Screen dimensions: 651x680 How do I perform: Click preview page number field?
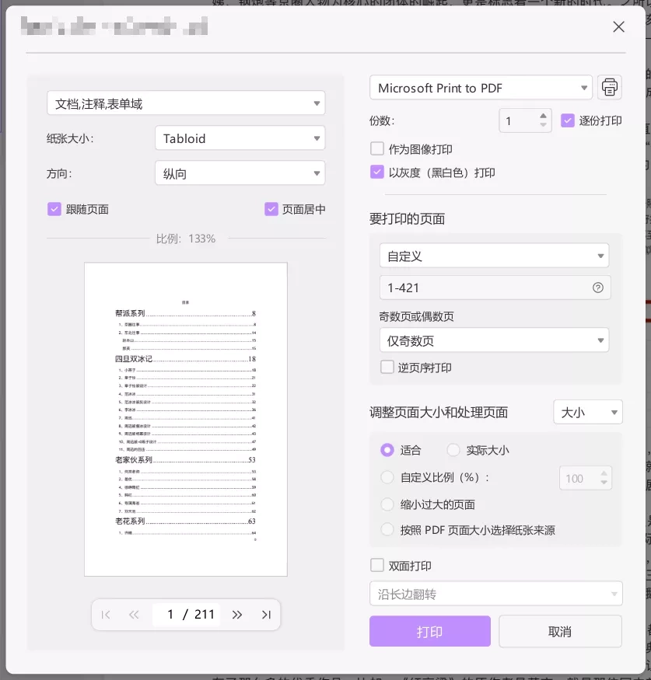click(186, 615)
